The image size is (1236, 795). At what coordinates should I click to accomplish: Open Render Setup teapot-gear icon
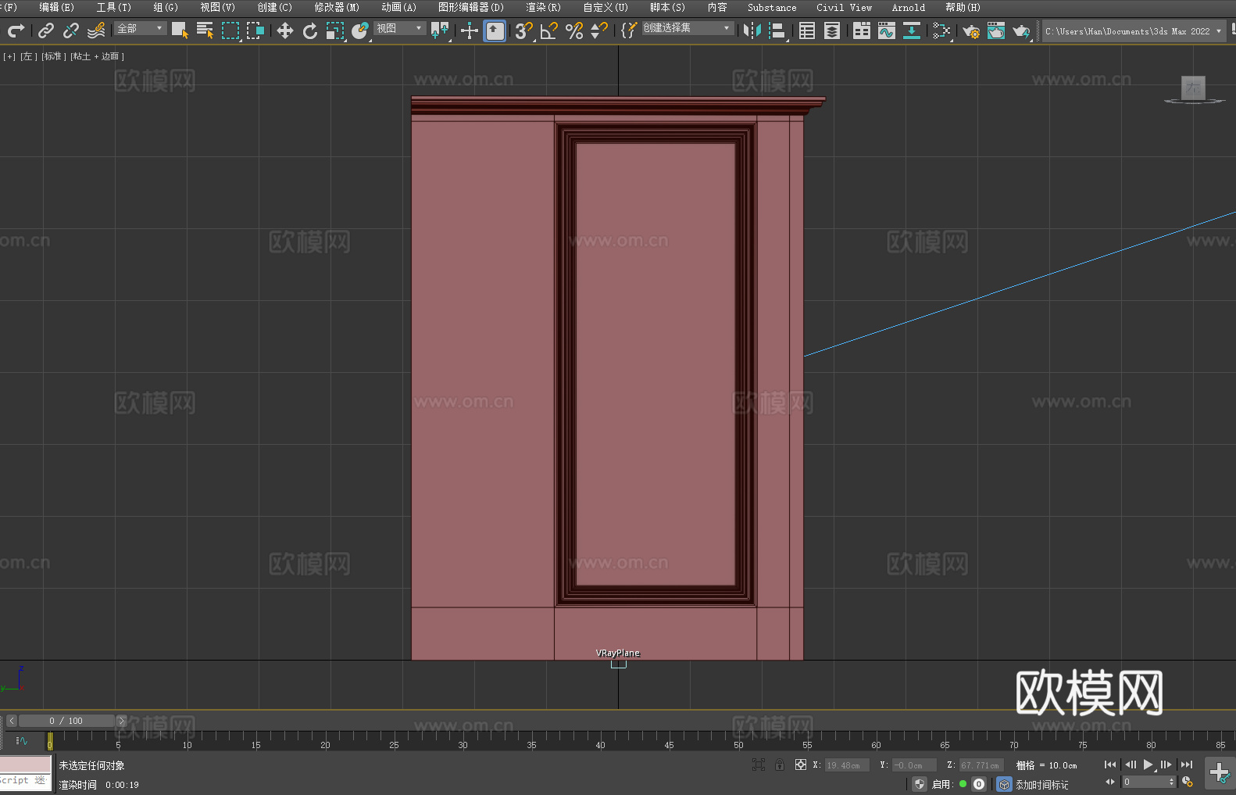(971, 30)
